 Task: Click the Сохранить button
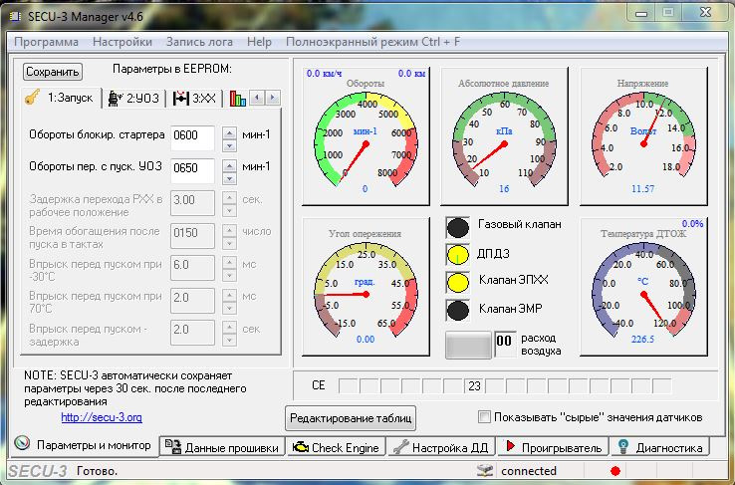[x=53, y=72]
